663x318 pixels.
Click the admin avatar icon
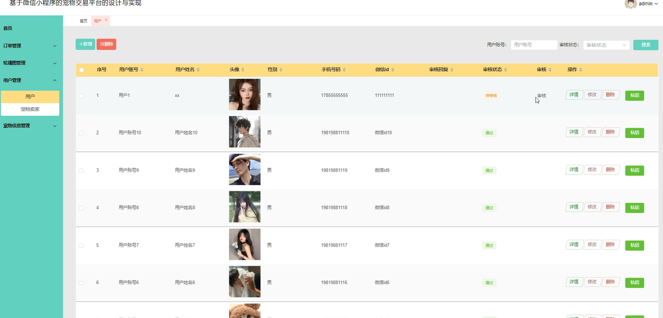click(631, 4)
